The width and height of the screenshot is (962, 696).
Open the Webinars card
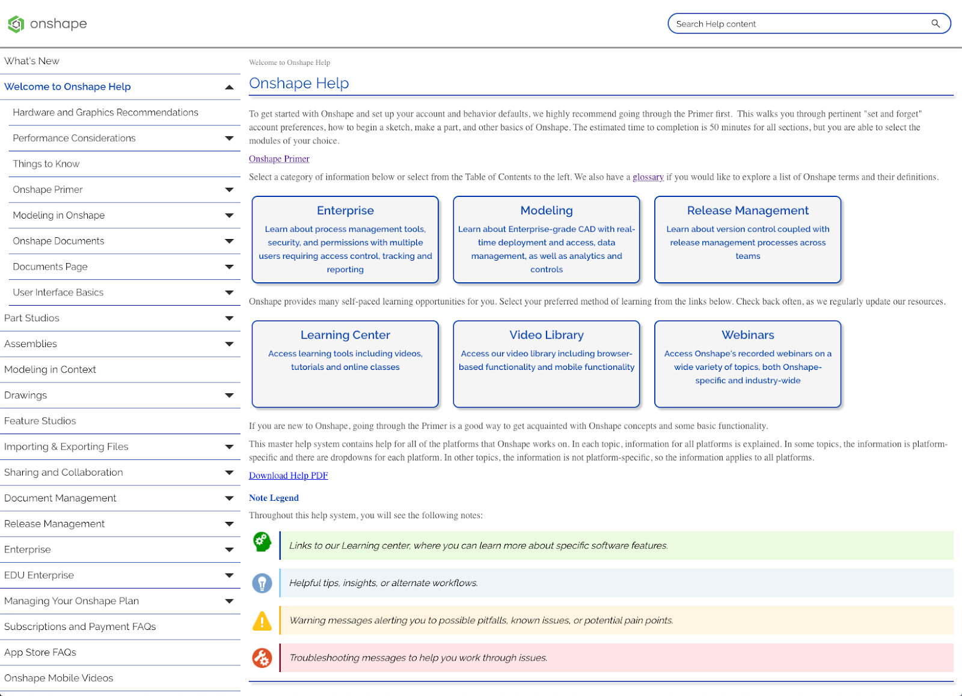click(747, 364)
